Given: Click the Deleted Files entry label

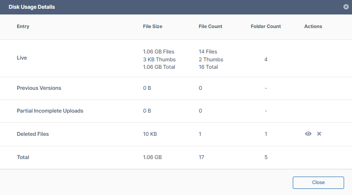Looking at the screenshot, I should coord(32,134).
